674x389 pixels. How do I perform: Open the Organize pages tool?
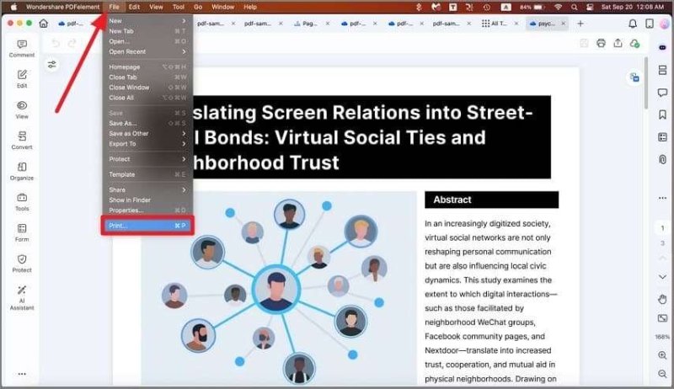(22, 171)
